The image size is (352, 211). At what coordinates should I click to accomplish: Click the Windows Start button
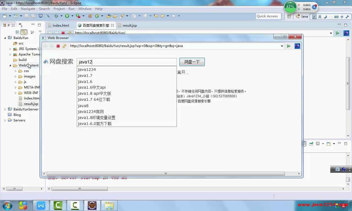click(x=7, y=205)
